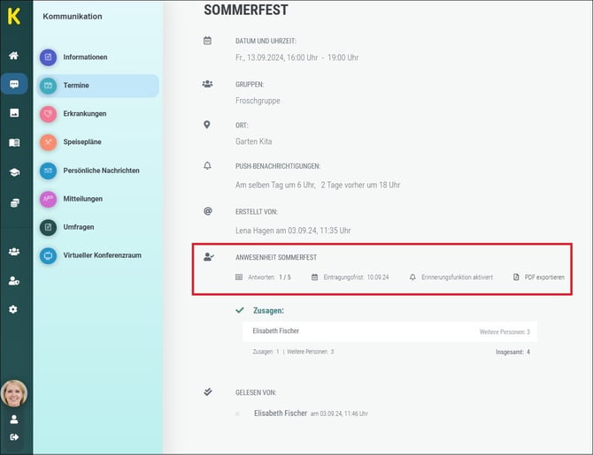
Task: Click the magenta Mitteilungen icon
Action: point(48,199)
